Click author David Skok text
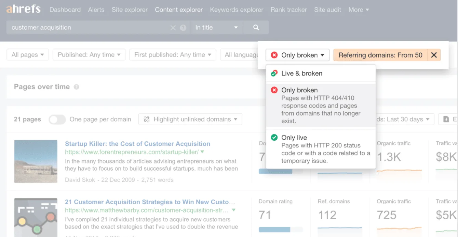 point(80,180)
